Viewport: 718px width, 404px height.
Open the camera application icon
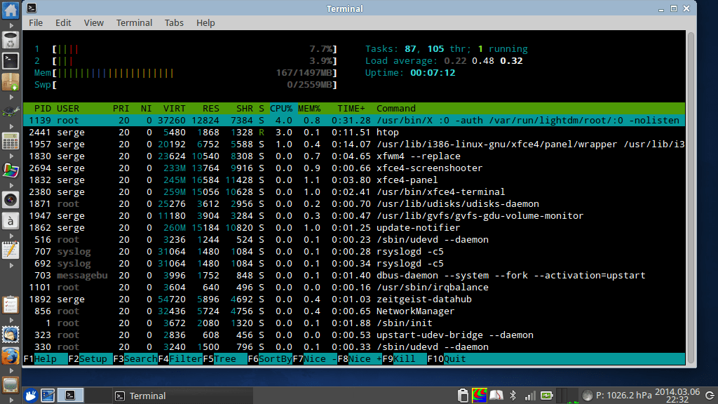tap(10, 200)
